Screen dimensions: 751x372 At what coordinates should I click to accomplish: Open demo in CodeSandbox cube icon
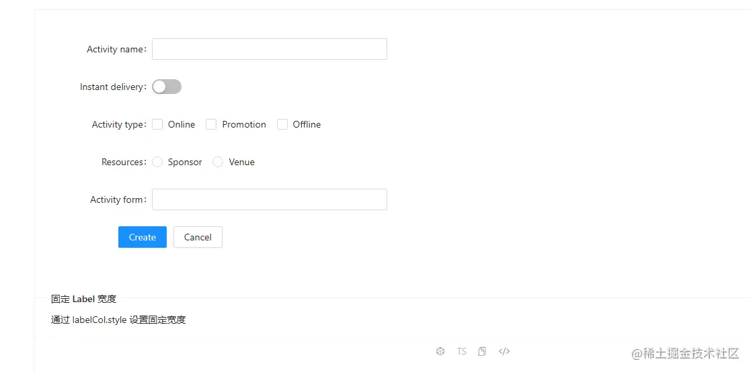(x=440, y=351)
